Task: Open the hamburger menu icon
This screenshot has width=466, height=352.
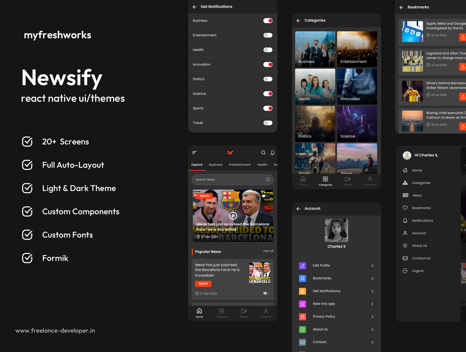Action: click(x=194, y=153)
